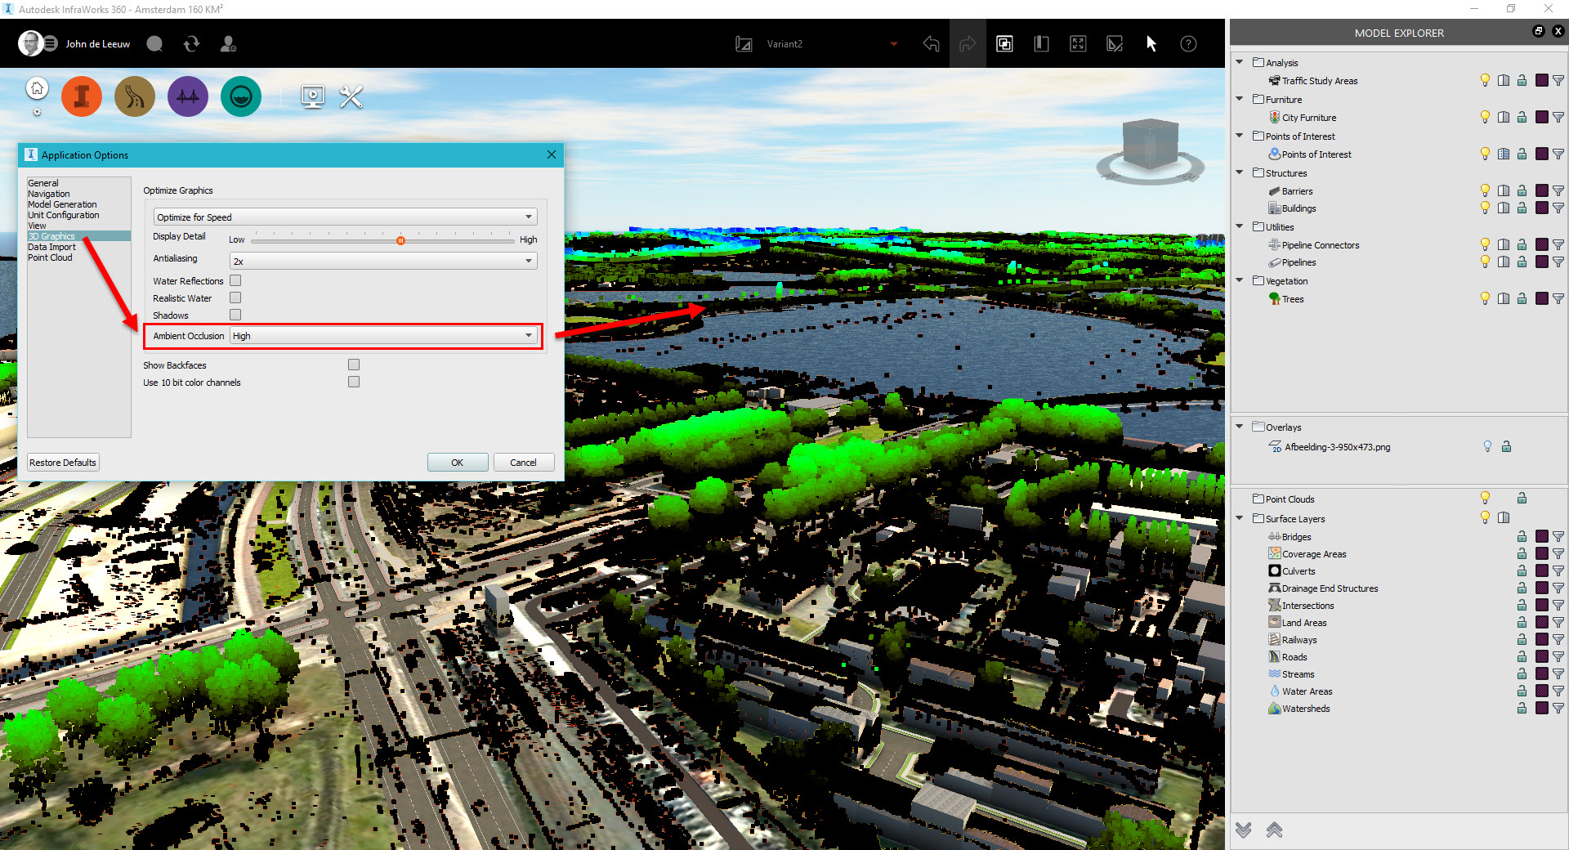The width and height of the screenshot is (1569, 850).
Task: Open the Storyboard presentation monitor icon
Action: (x=313, y=96)
